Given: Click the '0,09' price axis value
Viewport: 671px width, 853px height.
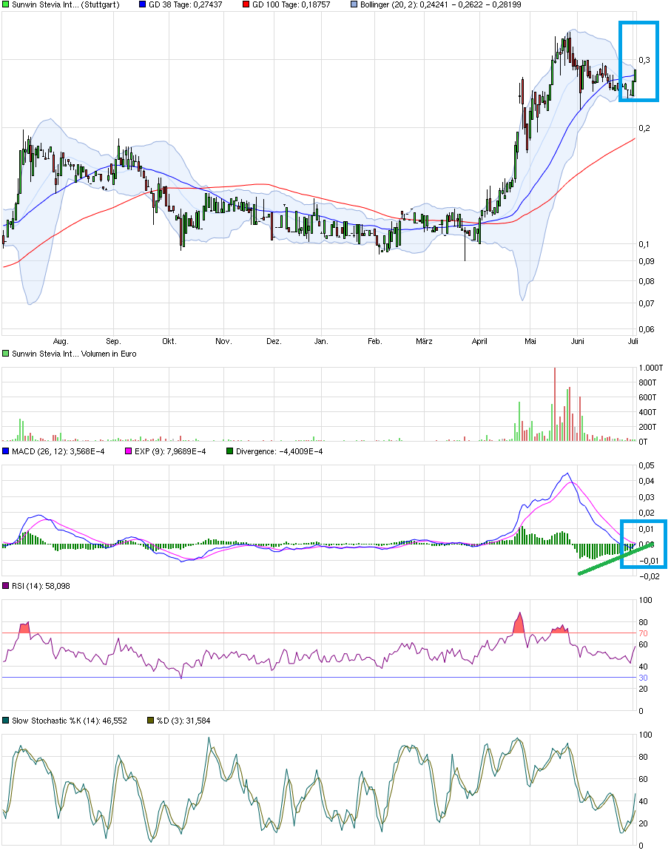Looking at the screenshot, I should pyautogui.click(x=647, y=261).
